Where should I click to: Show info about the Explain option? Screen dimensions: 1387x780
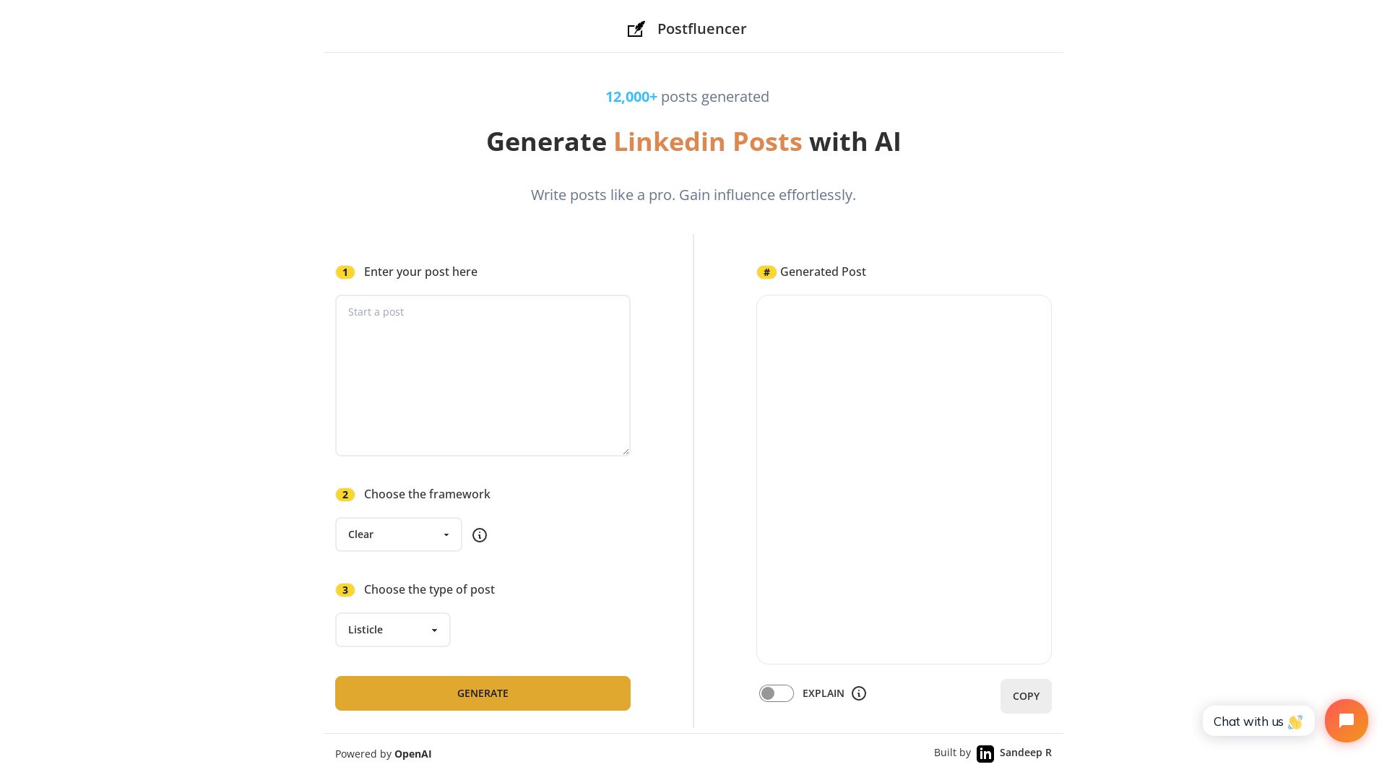pyautogui.click(x=859, y=693)
